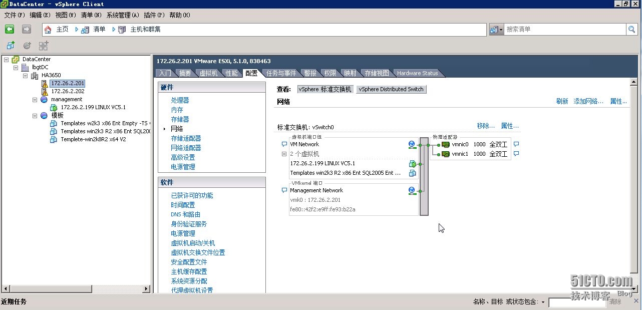Open the info bubble next to vmnic1
642x310 pixels.
(516, 154)
